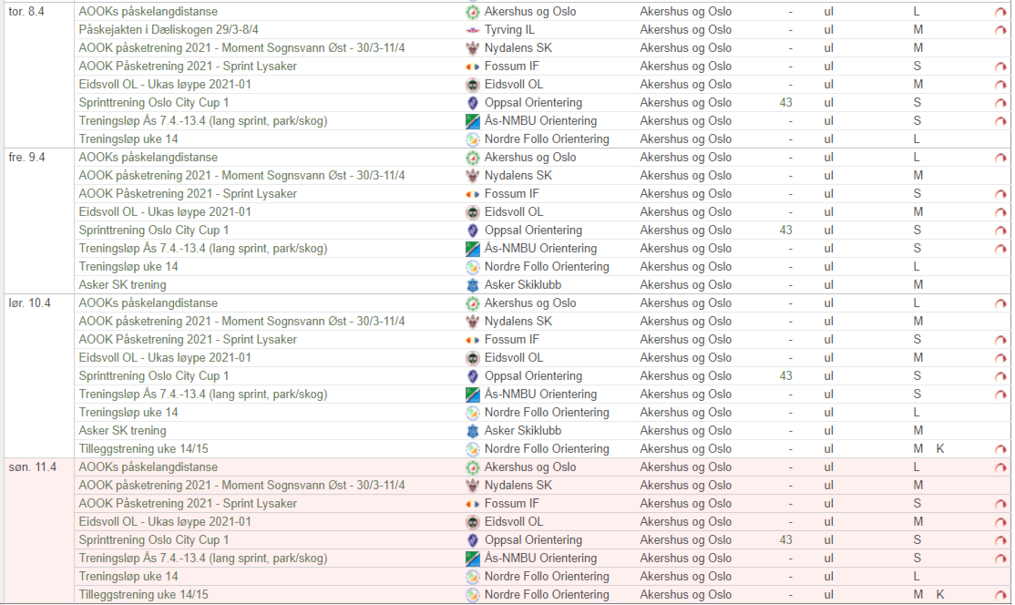This screenshot has height=605, width=1015.
Task: Click red Livelox icon on Påskejakten i Dælískogen row
Action: pos(1000,30)
